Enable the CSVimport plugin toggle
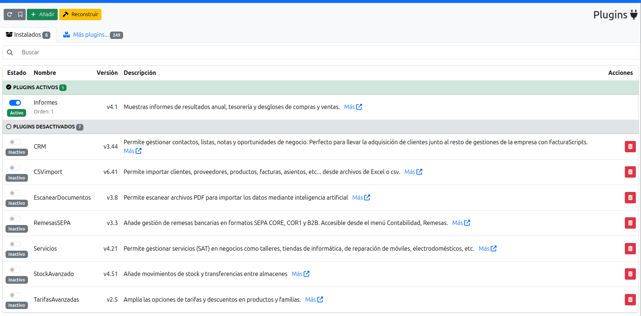 point(15,168)
